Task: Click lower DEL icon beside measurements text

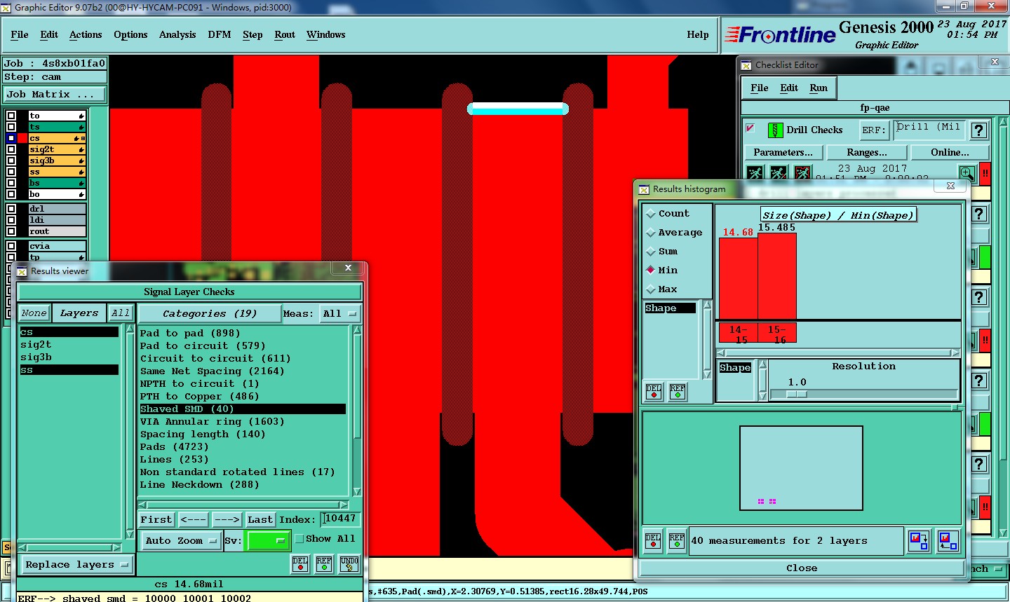Action: pos(653,540)
